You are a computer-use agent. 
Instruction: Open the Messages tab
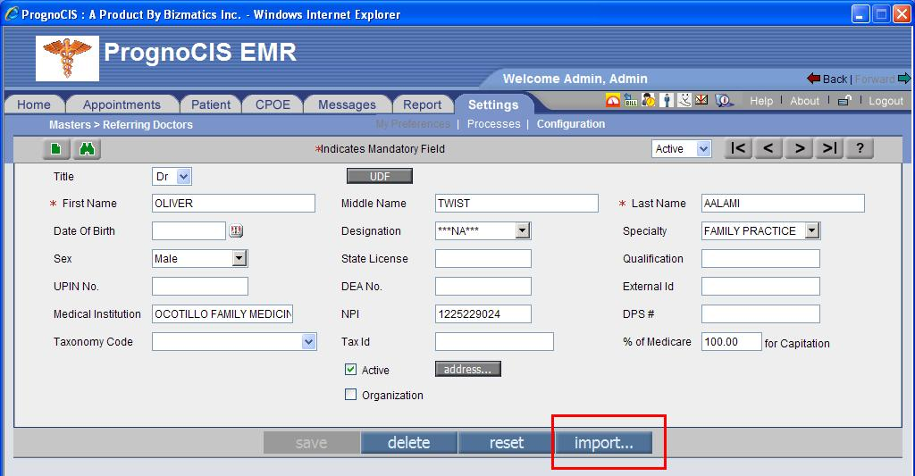348,104
